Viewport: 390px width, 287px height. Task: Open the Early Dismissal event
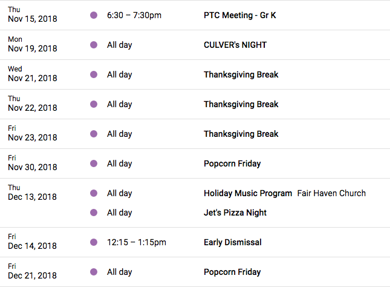click(x=233, y=242)
